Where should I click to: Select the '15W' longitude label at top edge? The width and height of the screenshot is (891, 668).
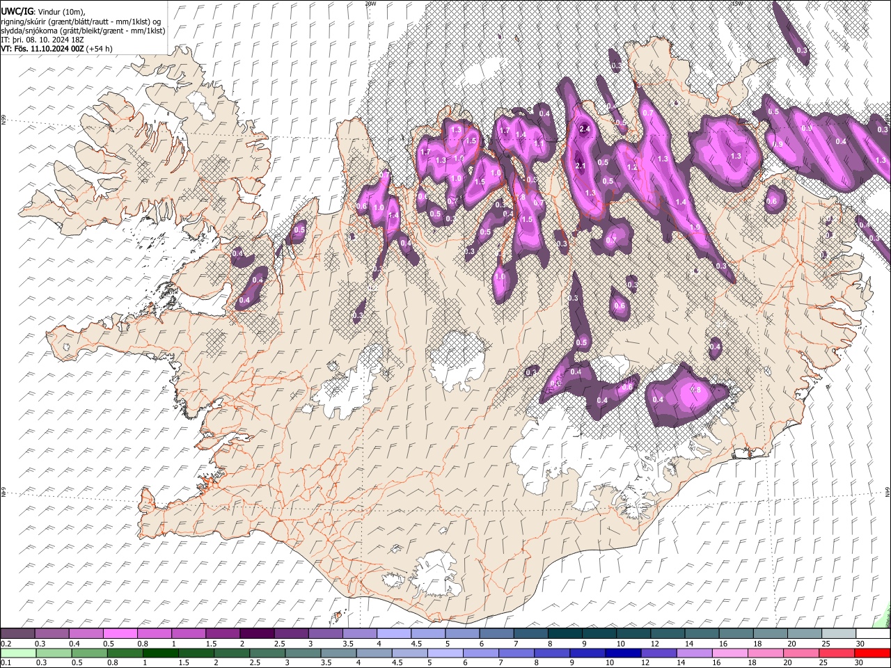(737, 3)
